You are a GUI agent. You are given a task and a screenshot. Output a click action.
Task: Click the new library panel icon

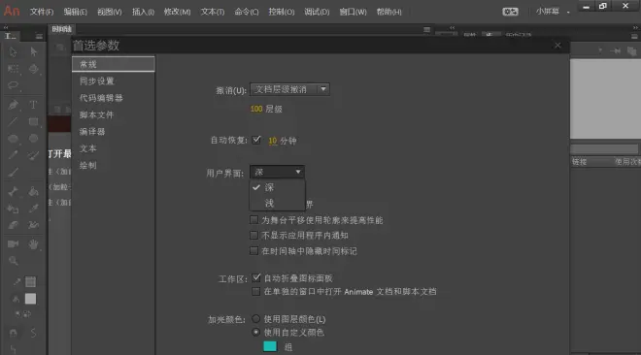[631, 51]
